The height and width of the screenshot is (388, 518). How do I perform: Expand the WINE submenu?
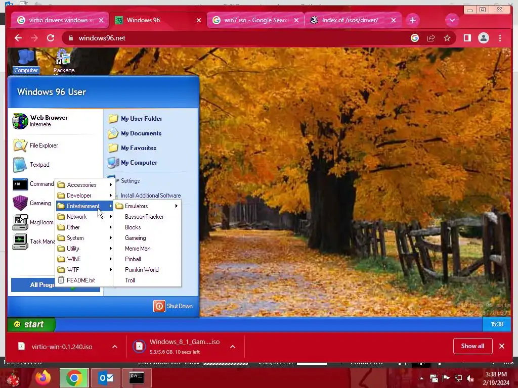point(84,259)
